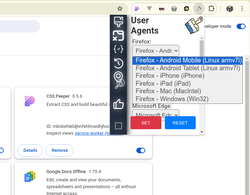Expand the Firefox user agent dropdown
This screenshot has height=195, width=250.
coord(156,51)
